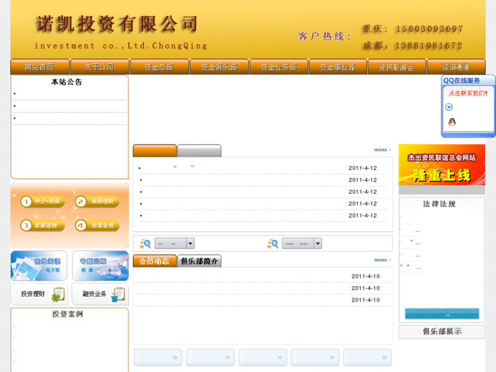Click the 融资业务 clipboard button
The width and height of the screenshot is (496, 372).
(100, 294)
